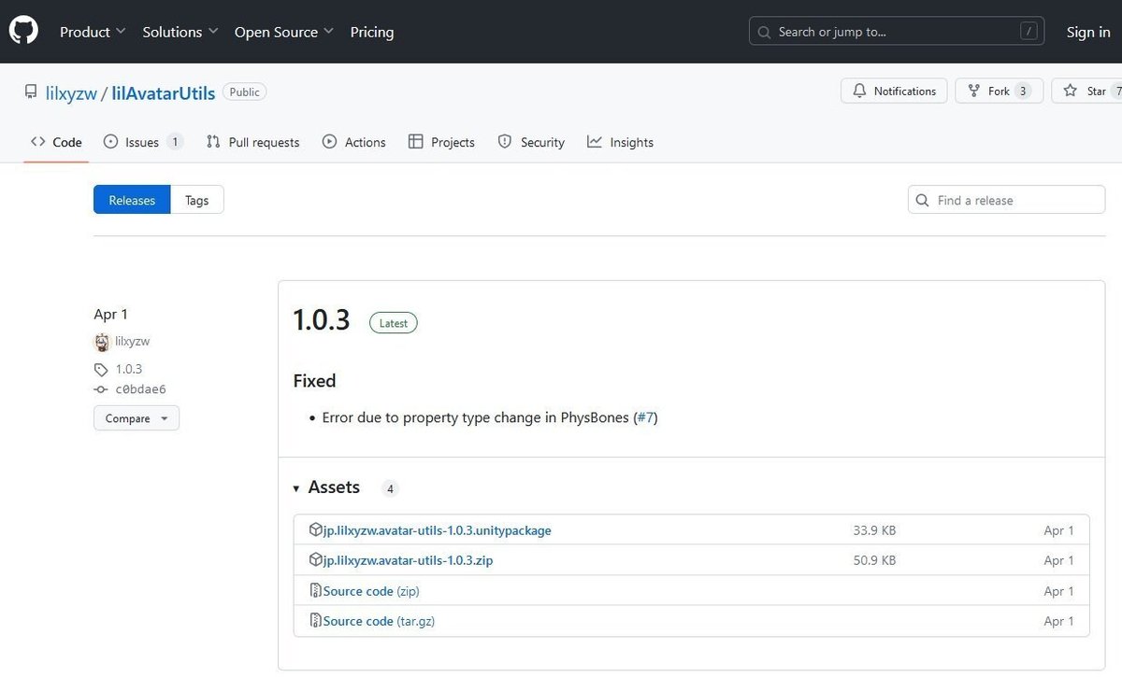This screenshot has height=677, width=1122.
Task: Download Source code (tar.gz)
Action: 379,621
